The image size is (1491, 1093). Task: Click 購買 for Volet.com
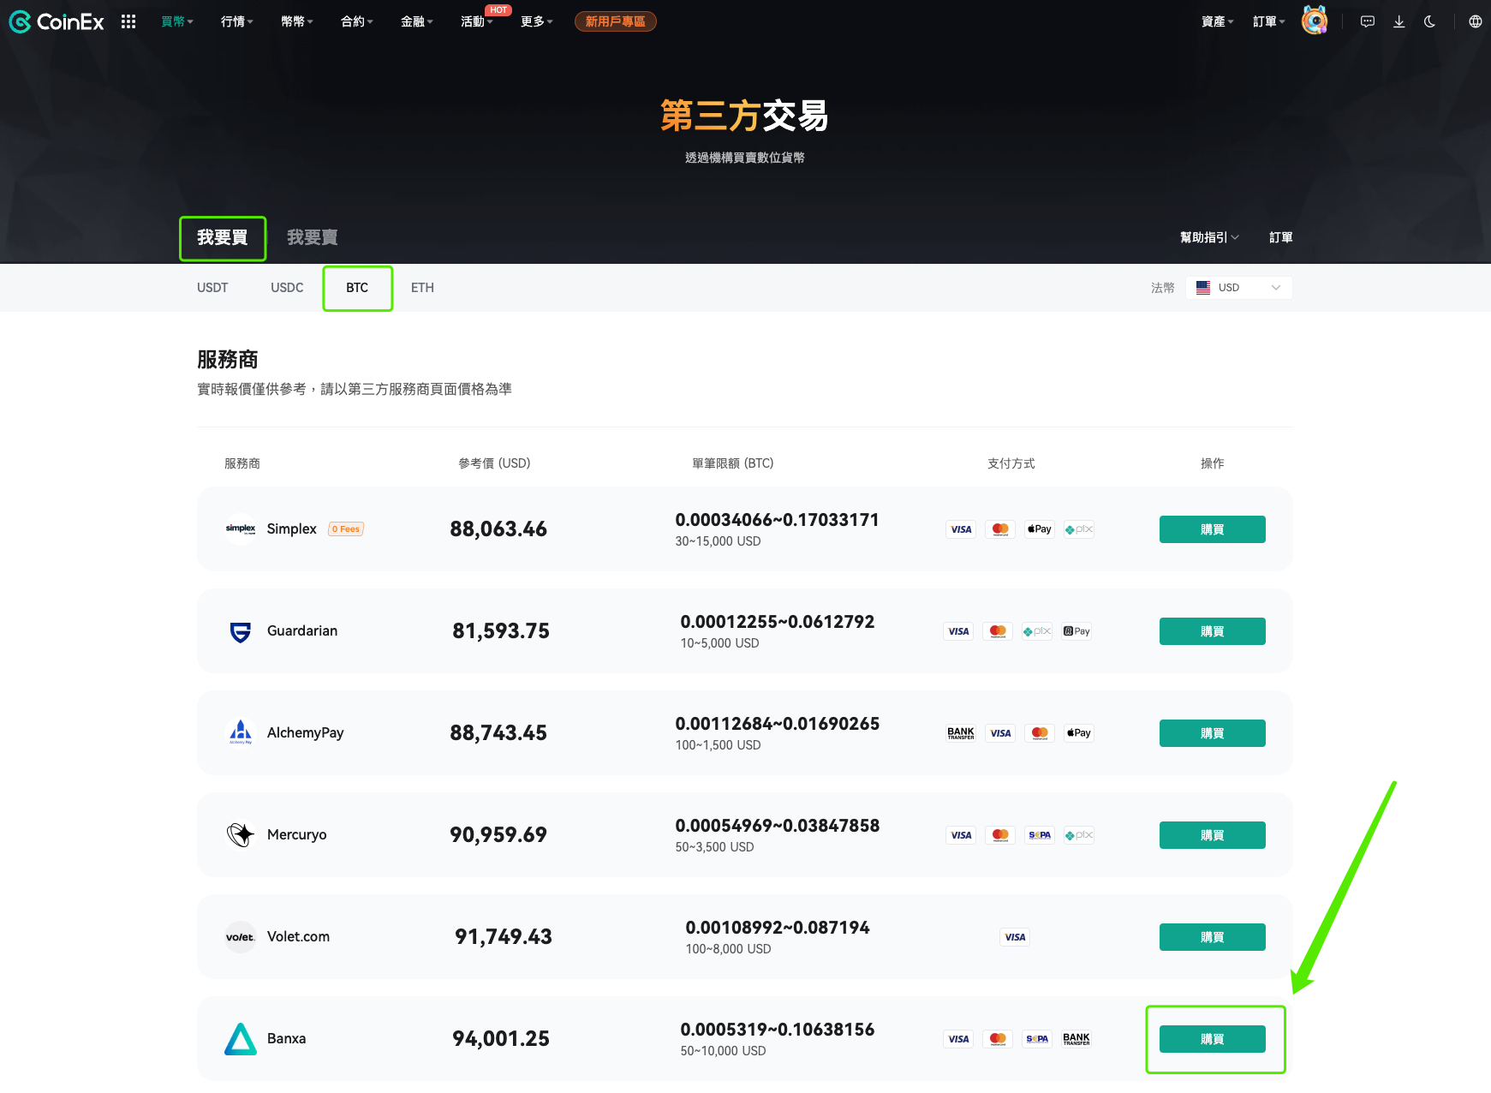coord(1212,937)
